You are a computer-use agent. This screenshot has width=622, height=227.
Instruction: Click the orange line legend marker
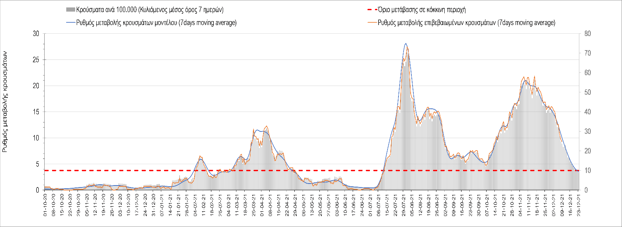(x=371, y=23)
